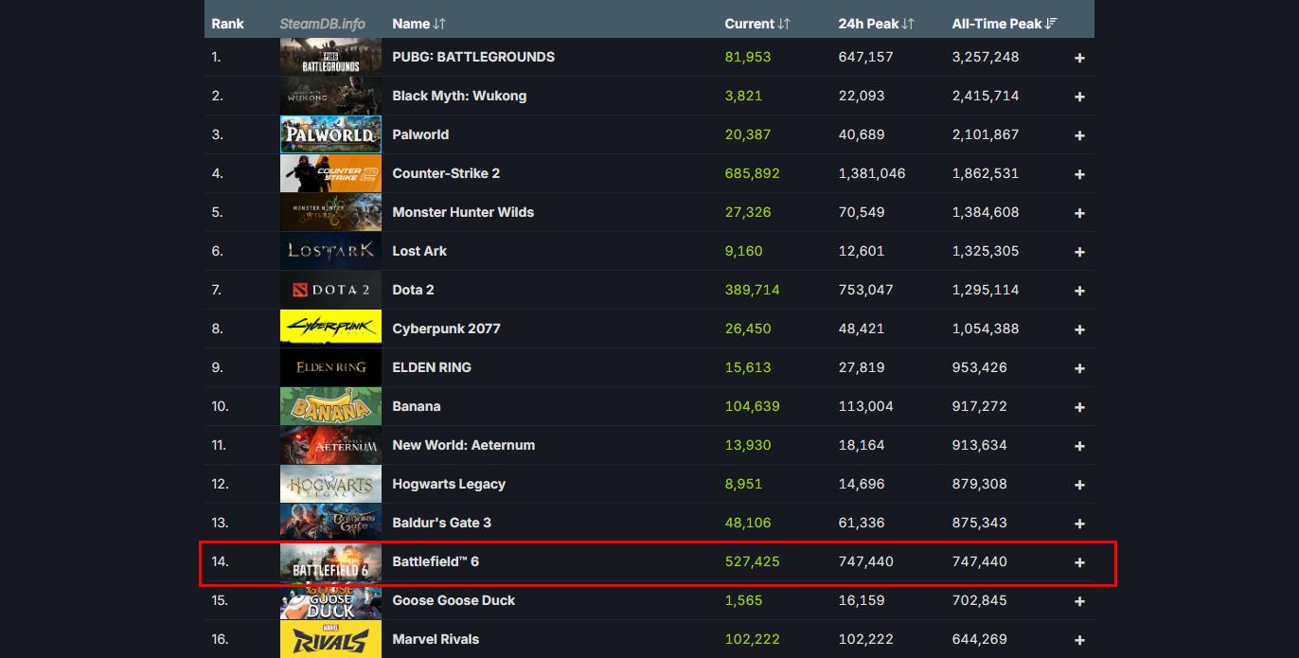Click the plus icon for ELDEN RING
This screenshot has width=1299, height=658.
[x=1079, y=368]
